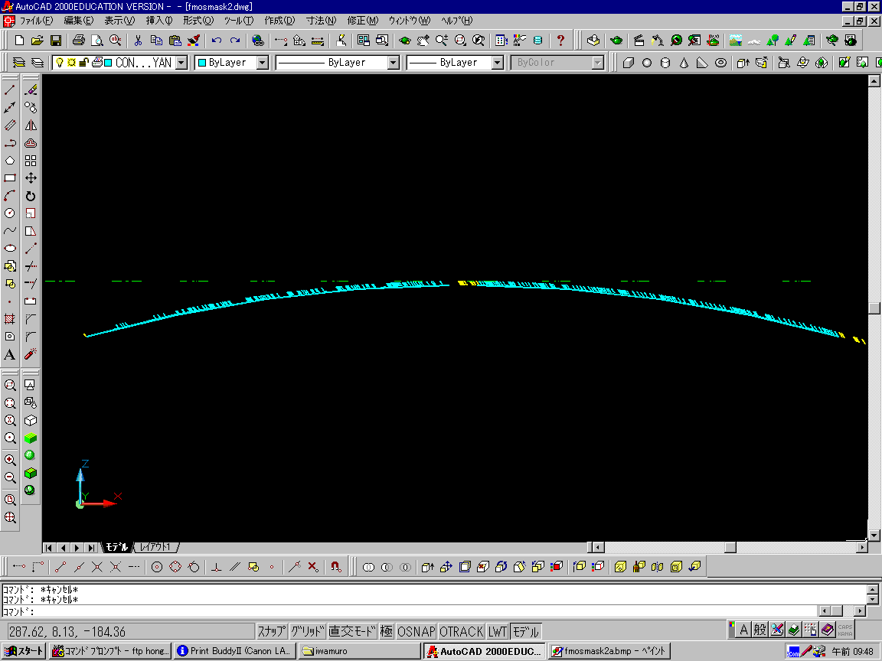
Task: Expand the ByLayer linetype dropdown
Action: click(x=393, y=63)
